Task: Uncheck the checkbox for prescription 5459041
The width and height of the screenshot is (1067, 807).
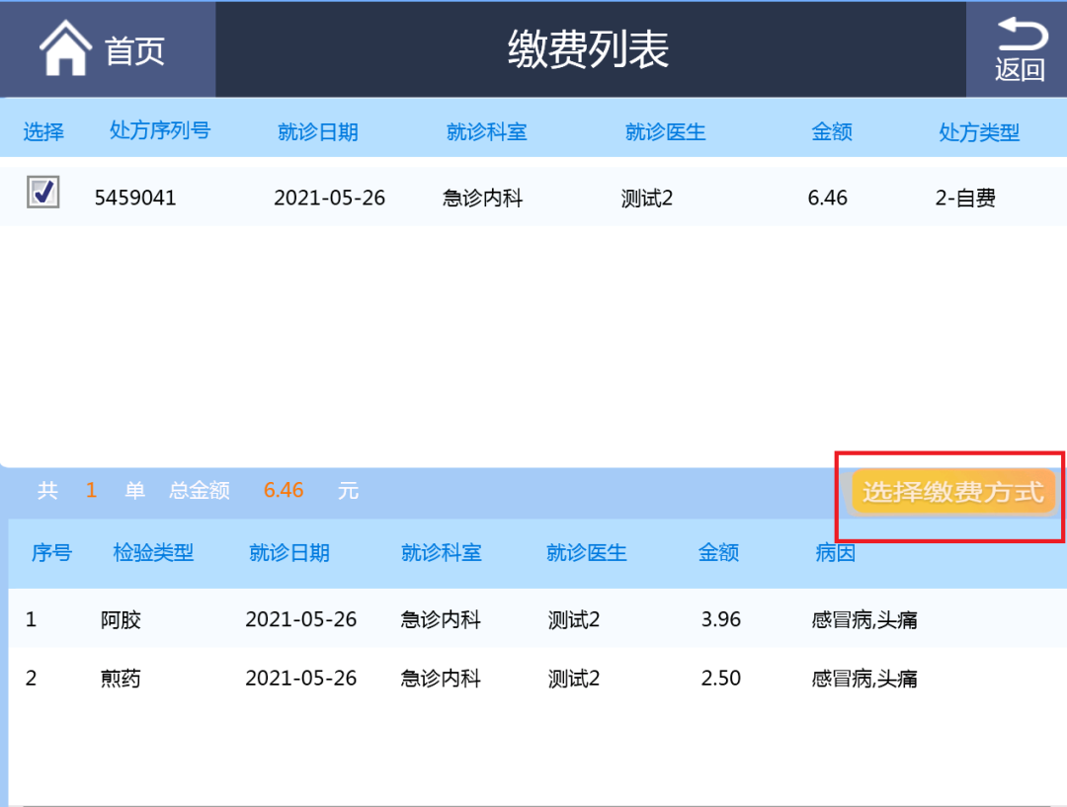Action: pos(42,193)
